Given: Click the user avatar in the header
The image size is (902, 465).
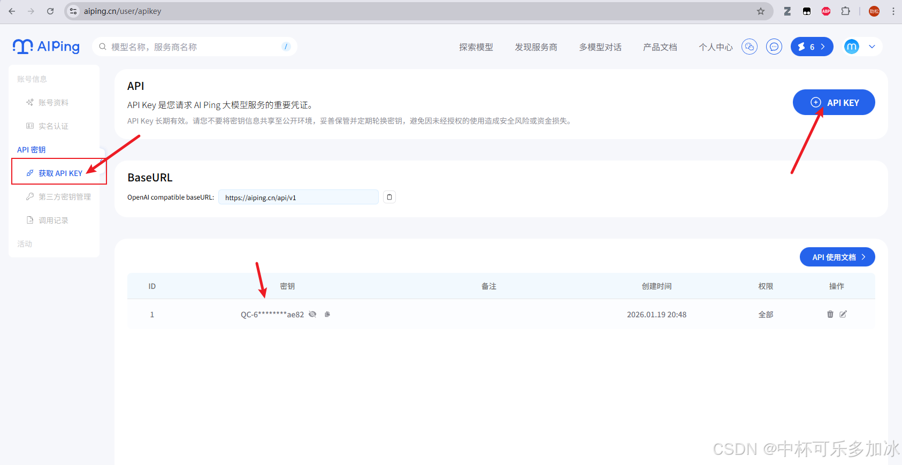Looking at the screenshot, I should (x=852, y=47).
